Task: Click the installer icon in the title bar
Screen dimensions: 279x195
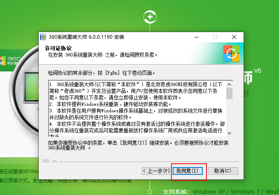Action: 43,37
